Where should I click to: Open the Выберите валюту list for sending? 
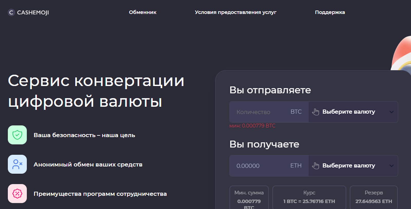tap(349, 112)
